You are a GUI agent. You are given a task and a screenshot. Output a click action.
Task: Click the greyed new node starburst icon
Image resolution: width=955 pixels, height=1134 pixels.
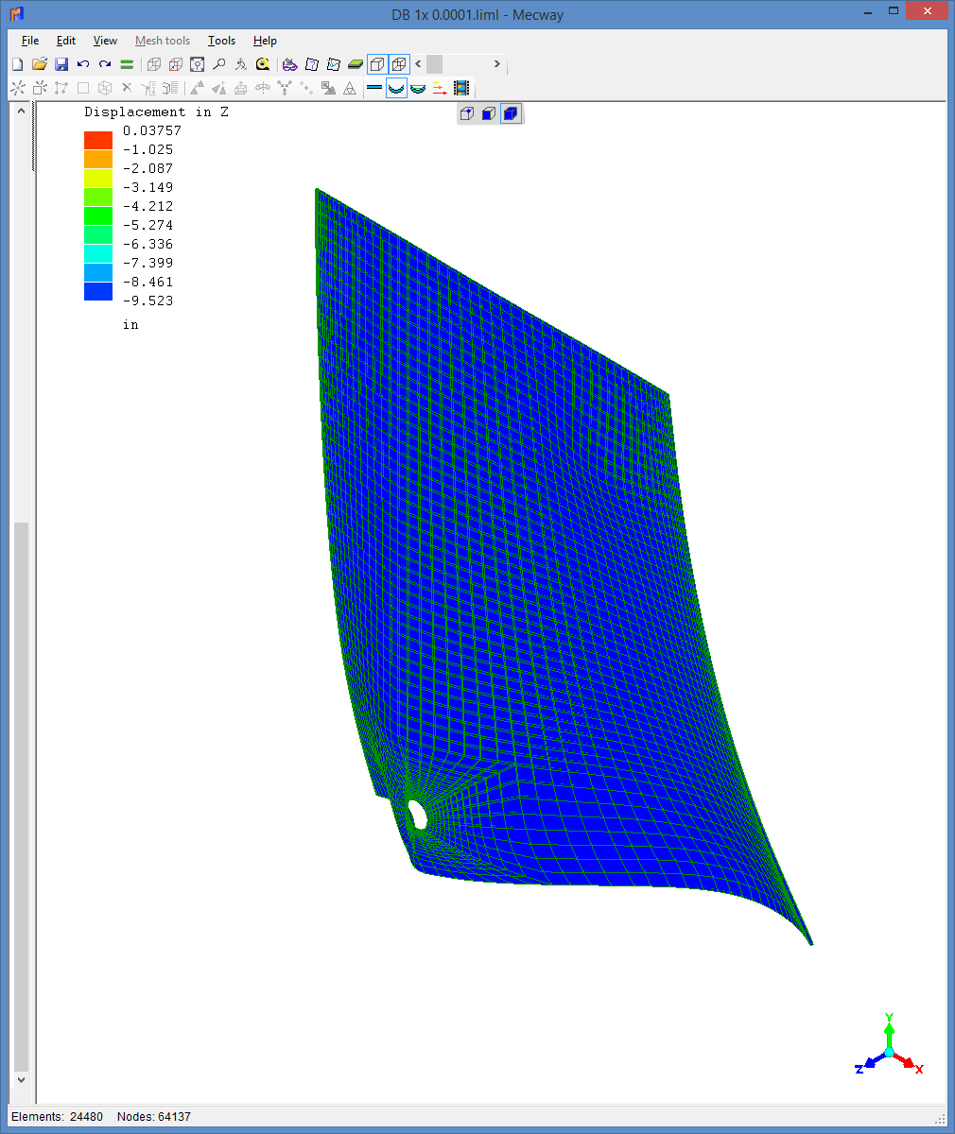click(18, 88)
